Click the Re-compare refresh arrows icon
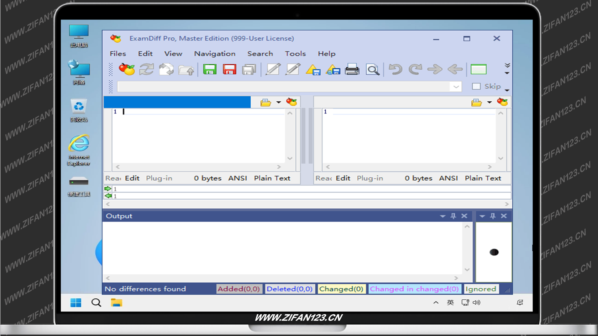 146,69
